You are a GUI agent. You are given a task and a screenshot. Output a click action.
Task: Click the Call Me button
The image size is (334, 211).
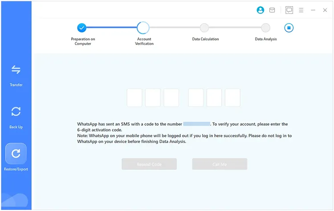(x=220, y=164)
